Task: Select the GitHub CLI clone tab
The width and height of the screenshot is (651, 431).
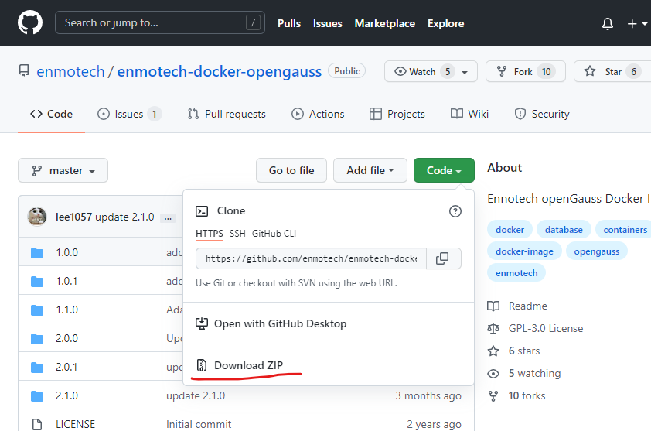Action: coord(274,234)
